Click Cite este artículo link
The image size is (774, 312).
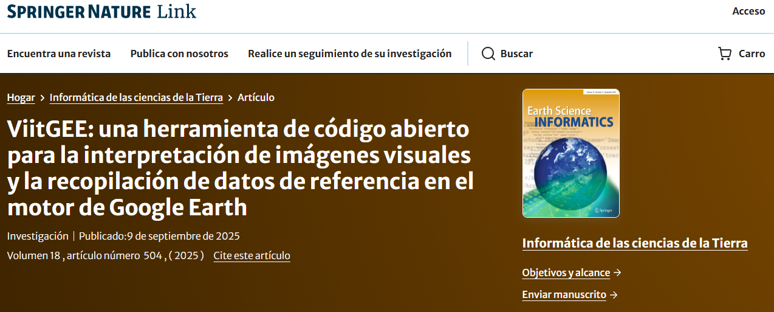coord(252,255)
